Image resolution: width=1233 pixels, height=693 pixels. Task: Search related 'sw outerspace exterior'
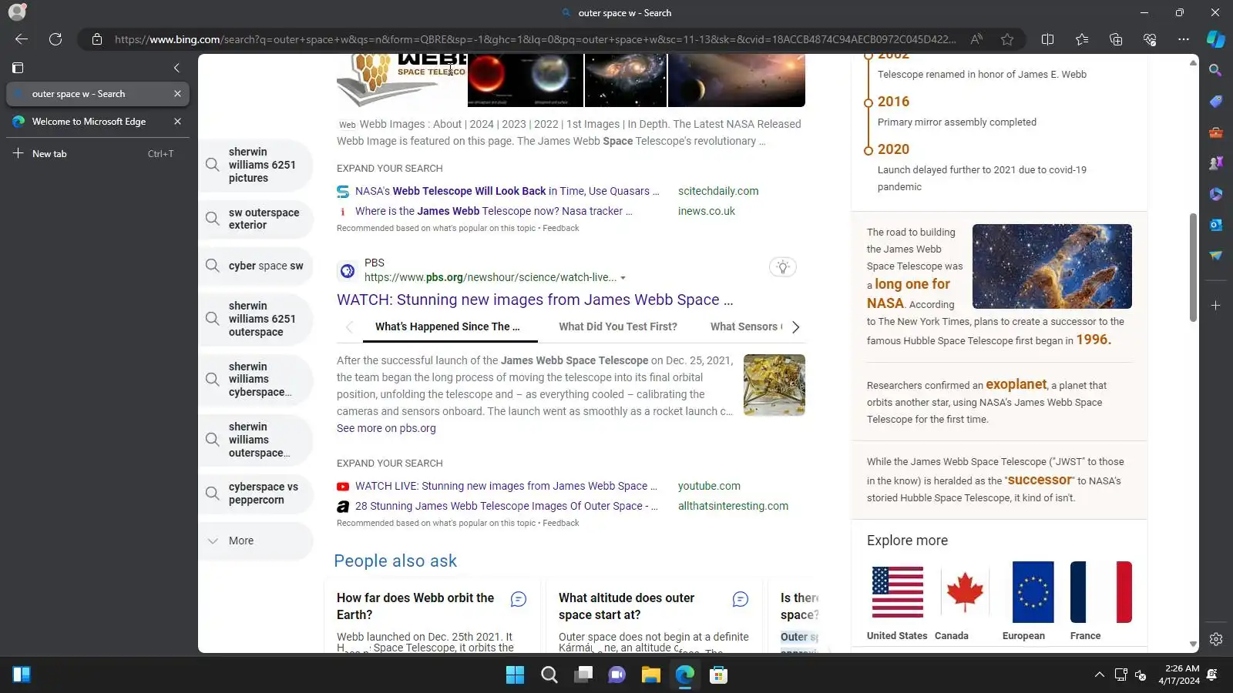coord(256,219)
